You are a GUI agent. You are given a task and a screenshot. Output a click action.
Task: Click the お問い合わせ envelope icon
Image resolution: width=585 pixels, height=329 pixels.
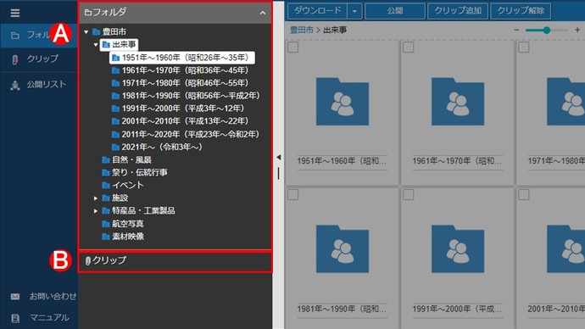(x=15, y=297)
